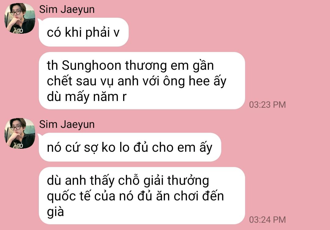This screenshot has width=330, height=230.
Task: Select the lower Sim Jaeyun sender name
Action: (x=67, y=124)
